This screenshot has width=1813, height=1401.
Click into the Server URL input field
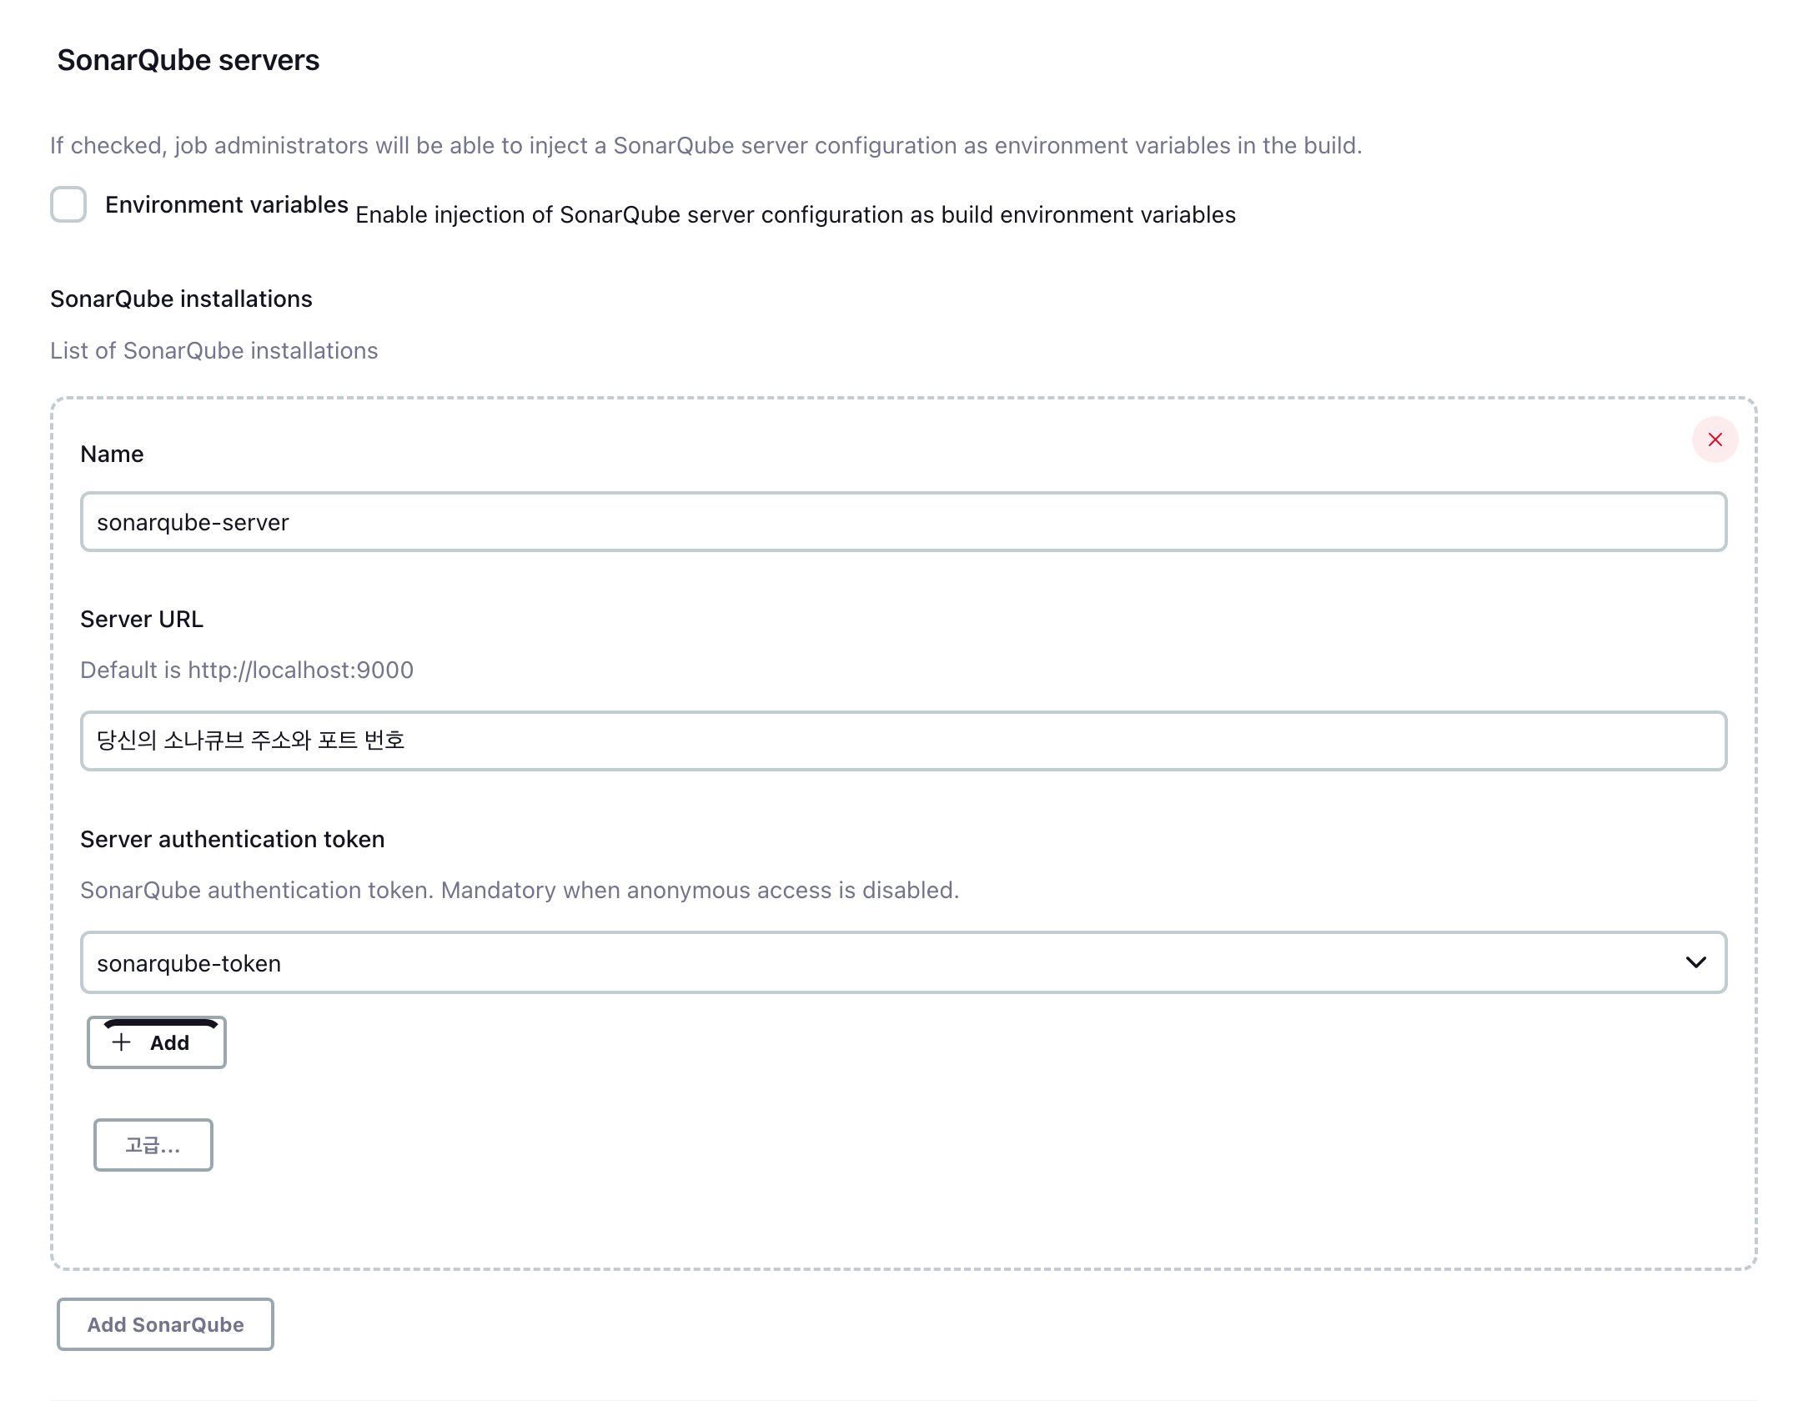pos(903,741)
